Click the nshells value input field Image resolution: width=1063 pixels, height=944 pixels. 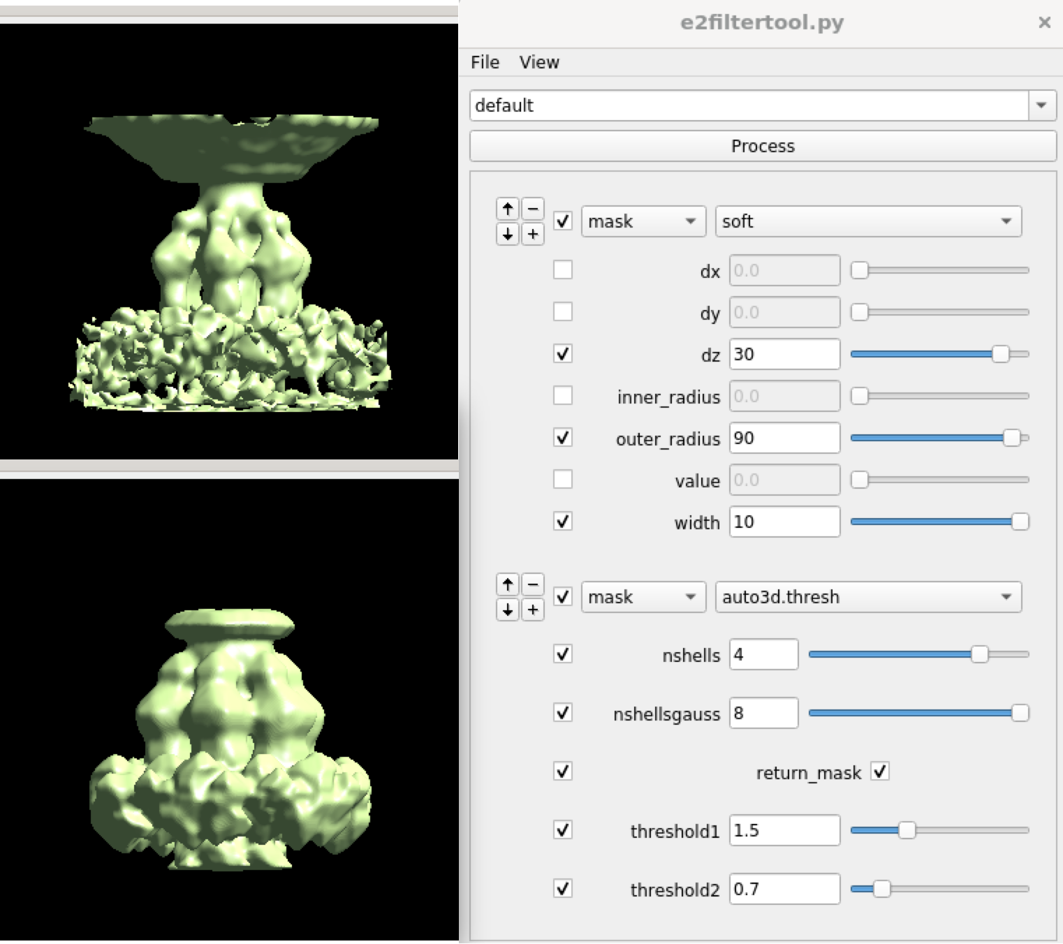763,655
